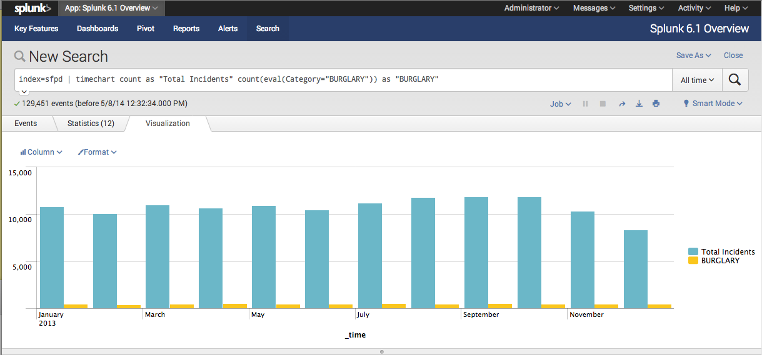Stop the search job

(603, 104)
